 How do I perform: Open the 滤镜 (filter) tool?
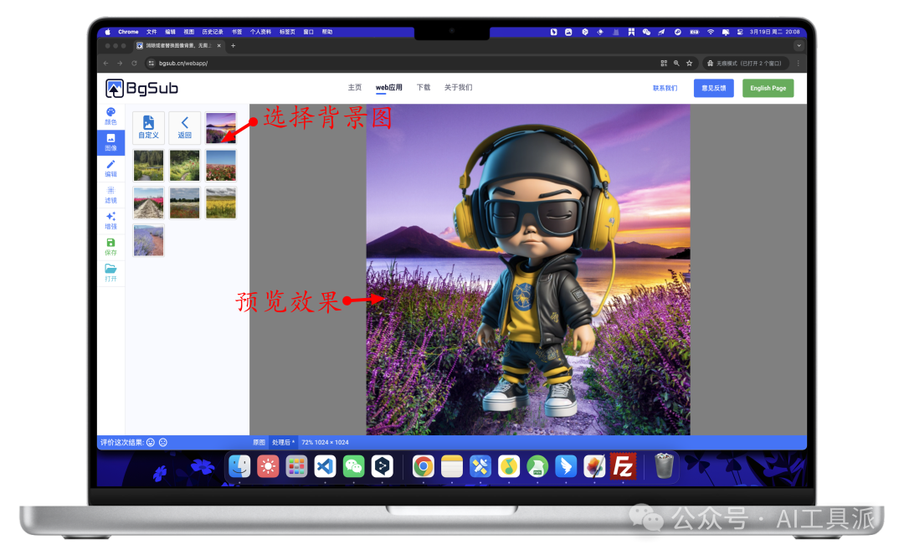coord(110,195)
